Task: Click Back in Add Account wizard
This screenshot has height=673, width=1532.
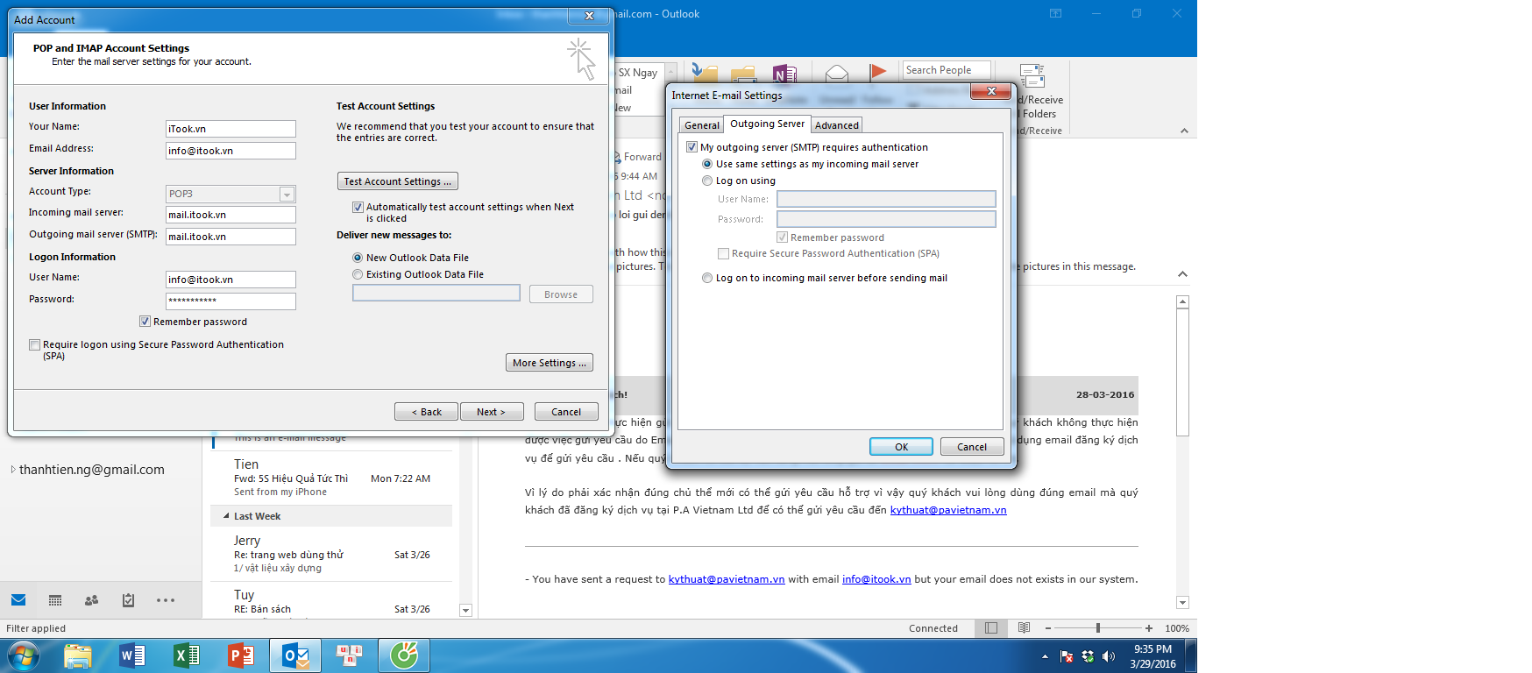Action: click(427, 412)
